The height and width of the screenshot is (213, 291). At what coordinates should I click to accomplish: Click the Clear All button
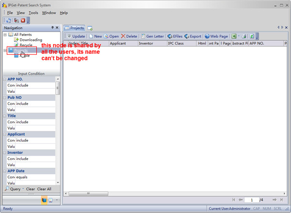(44, 189)
